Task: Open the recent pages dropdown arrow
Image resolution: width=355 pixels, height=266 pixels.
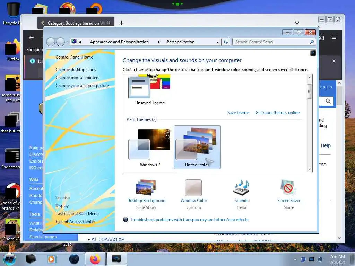Action: pos(67,42)
